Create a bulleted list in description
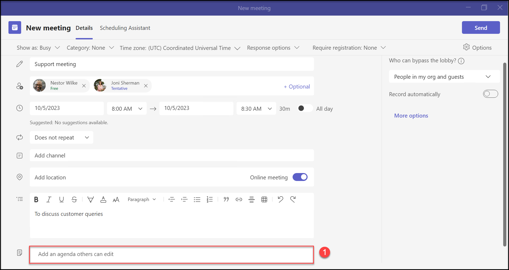This screenshot has width=509, height=270. (197, 199)
